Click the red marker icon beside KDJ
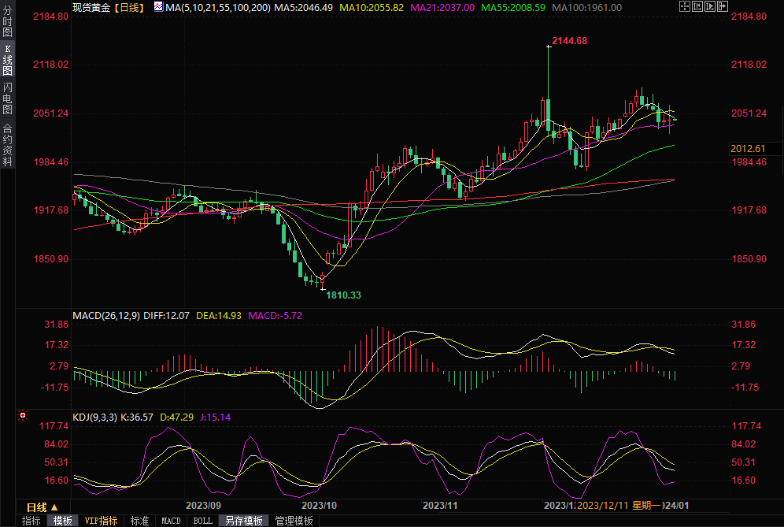784x527 pixels. pos(22,415)
